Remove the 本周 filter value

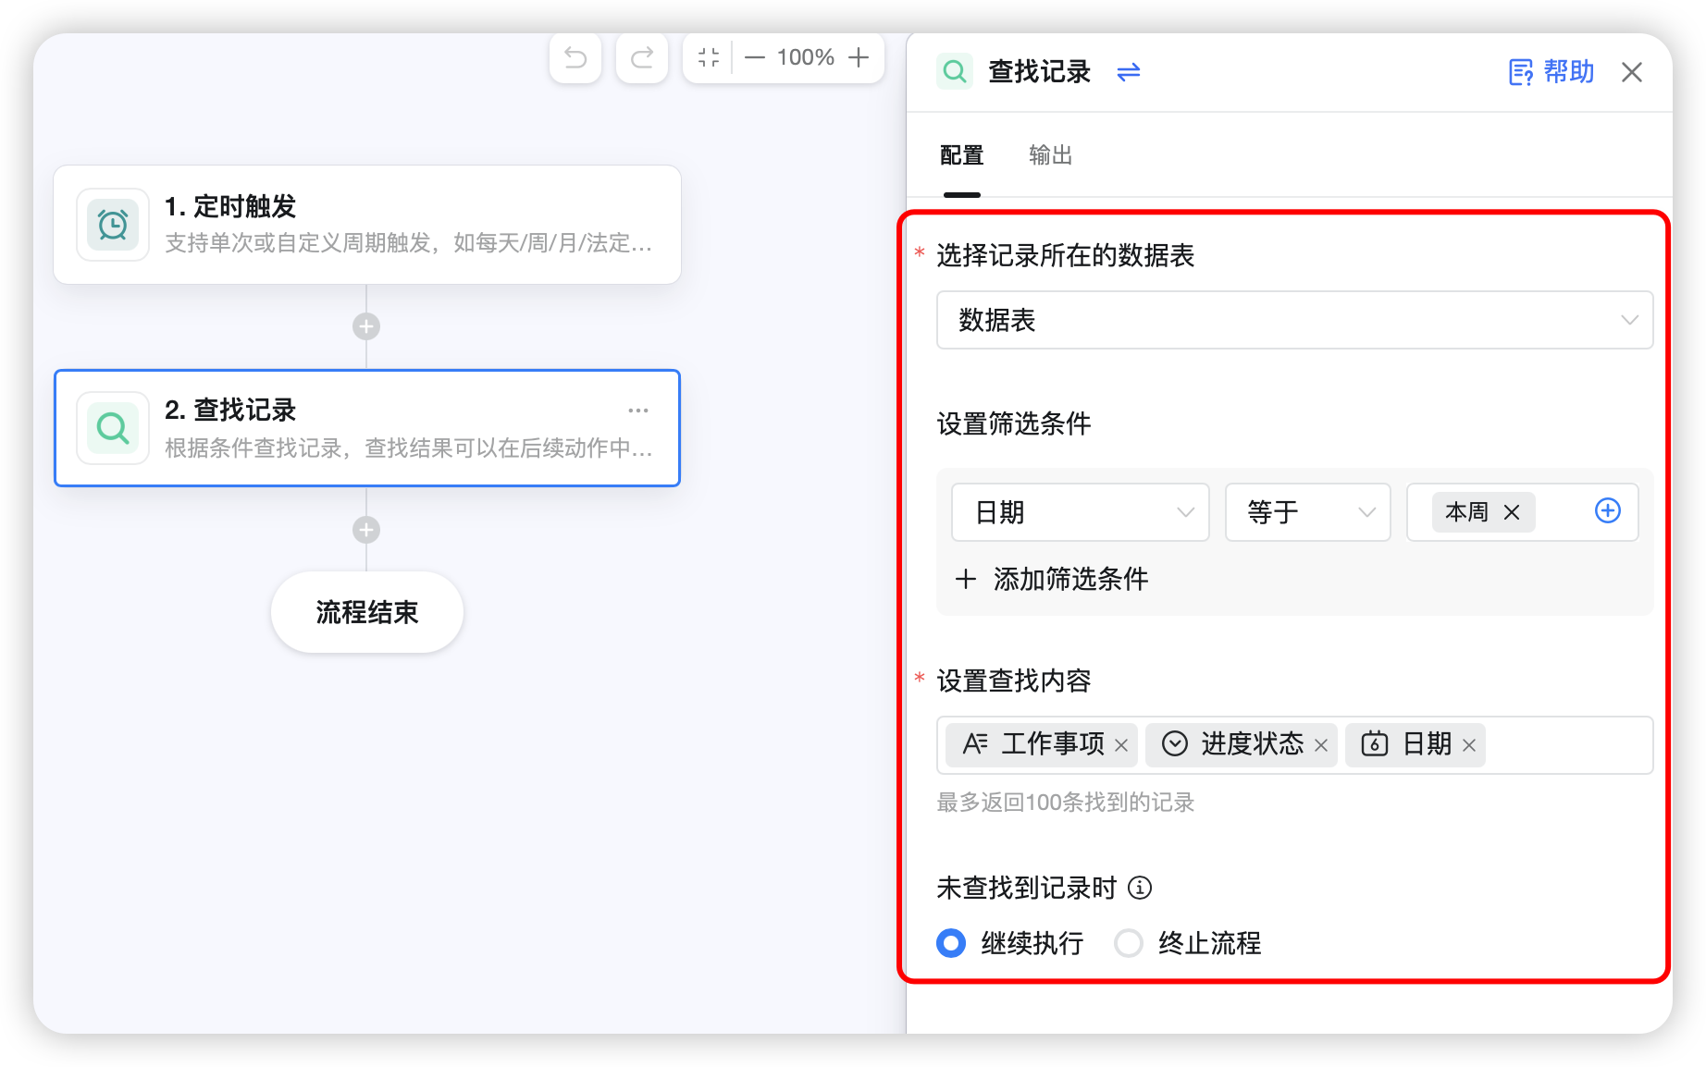pos(1512,512)
